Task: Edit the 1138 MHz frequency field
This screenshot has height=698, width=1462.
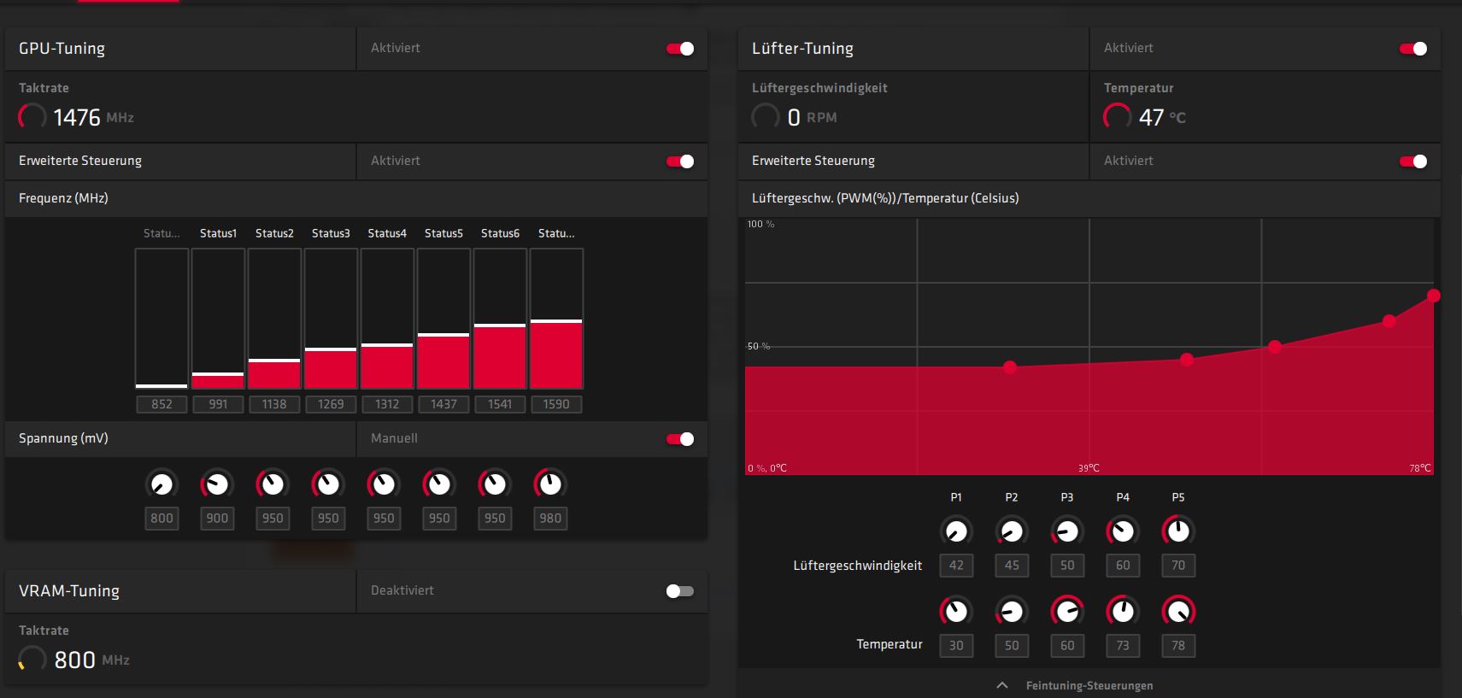Action: [x=274, y=404]
